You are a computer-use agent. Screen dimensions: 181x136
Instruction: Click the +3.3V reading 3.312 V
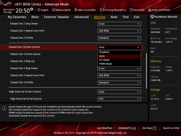(154, 109)
